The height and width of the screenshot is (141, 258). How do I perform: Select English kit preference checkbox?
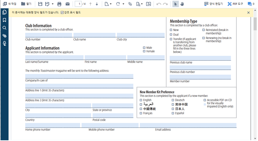[x=141, y=100]
